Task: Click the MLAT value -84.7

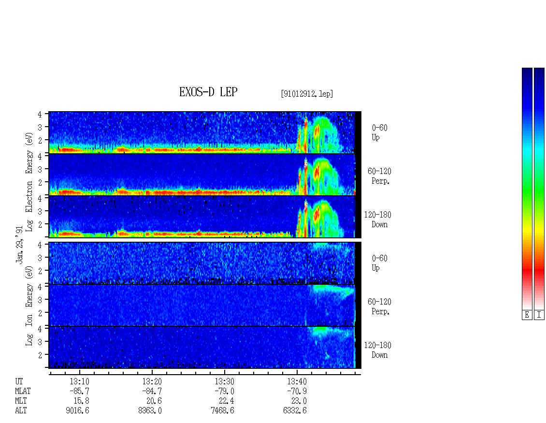Action: coord(152,391)
